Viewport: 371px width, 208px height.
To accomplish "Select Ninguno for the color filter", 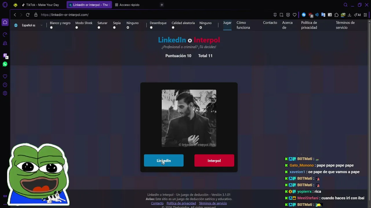I will pyautogui.click(x=128, y=28).
